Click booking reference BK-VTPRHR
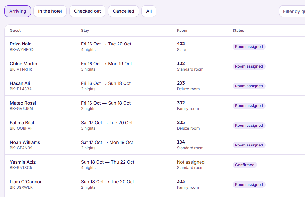Screen dimensions: 305x197 click(x=21, y=69)
